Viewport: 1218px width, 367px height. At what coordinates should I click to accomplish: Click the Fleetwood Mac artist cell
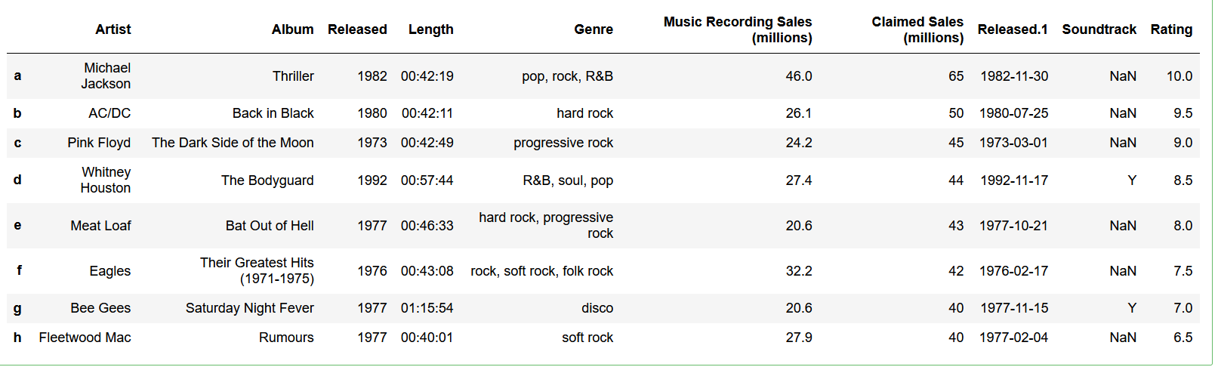coord(85,338)
